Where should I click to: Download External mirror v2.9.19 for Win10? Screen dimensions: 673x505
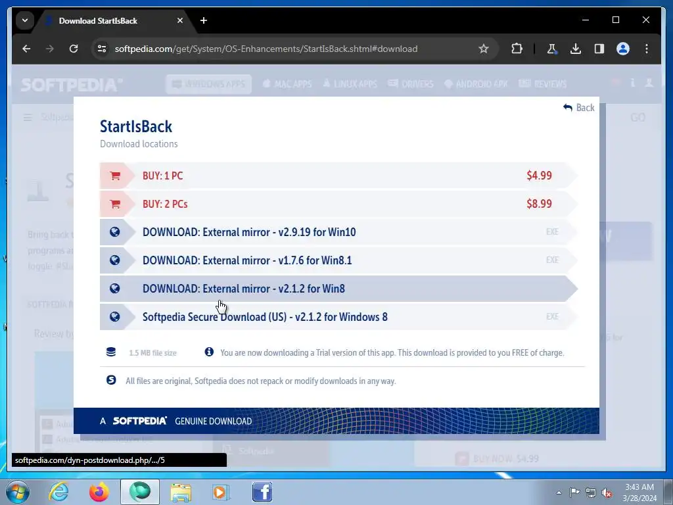338,232
